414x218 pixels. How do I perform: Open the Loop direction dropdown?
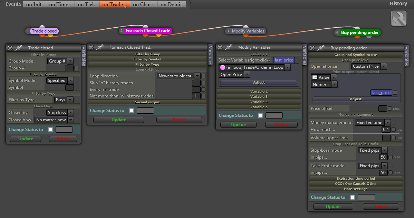pyautogui.click(x=179, y=76)
